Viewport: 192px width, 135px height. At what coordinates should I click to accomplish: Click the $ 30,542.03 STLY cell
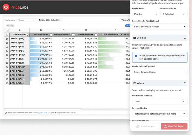pos(64,67)
